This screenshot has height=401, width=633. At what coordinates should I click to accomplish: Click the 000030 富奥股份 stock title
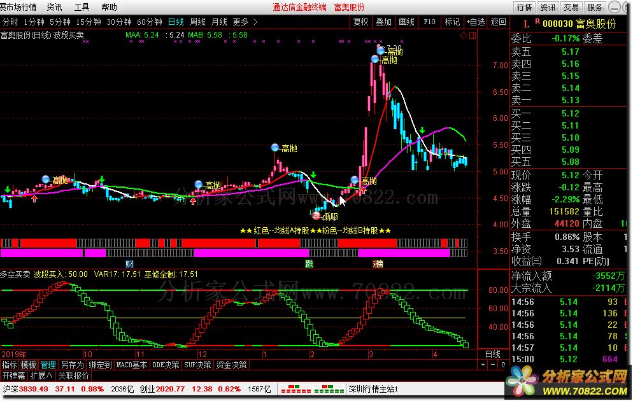click(579, 24)
